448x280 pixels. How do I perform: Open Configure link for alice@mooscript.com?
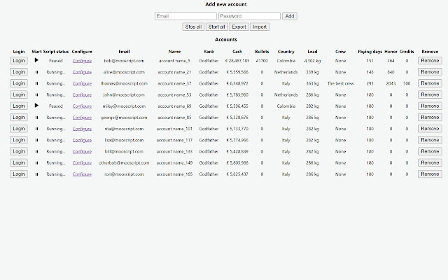pos(82,72)
